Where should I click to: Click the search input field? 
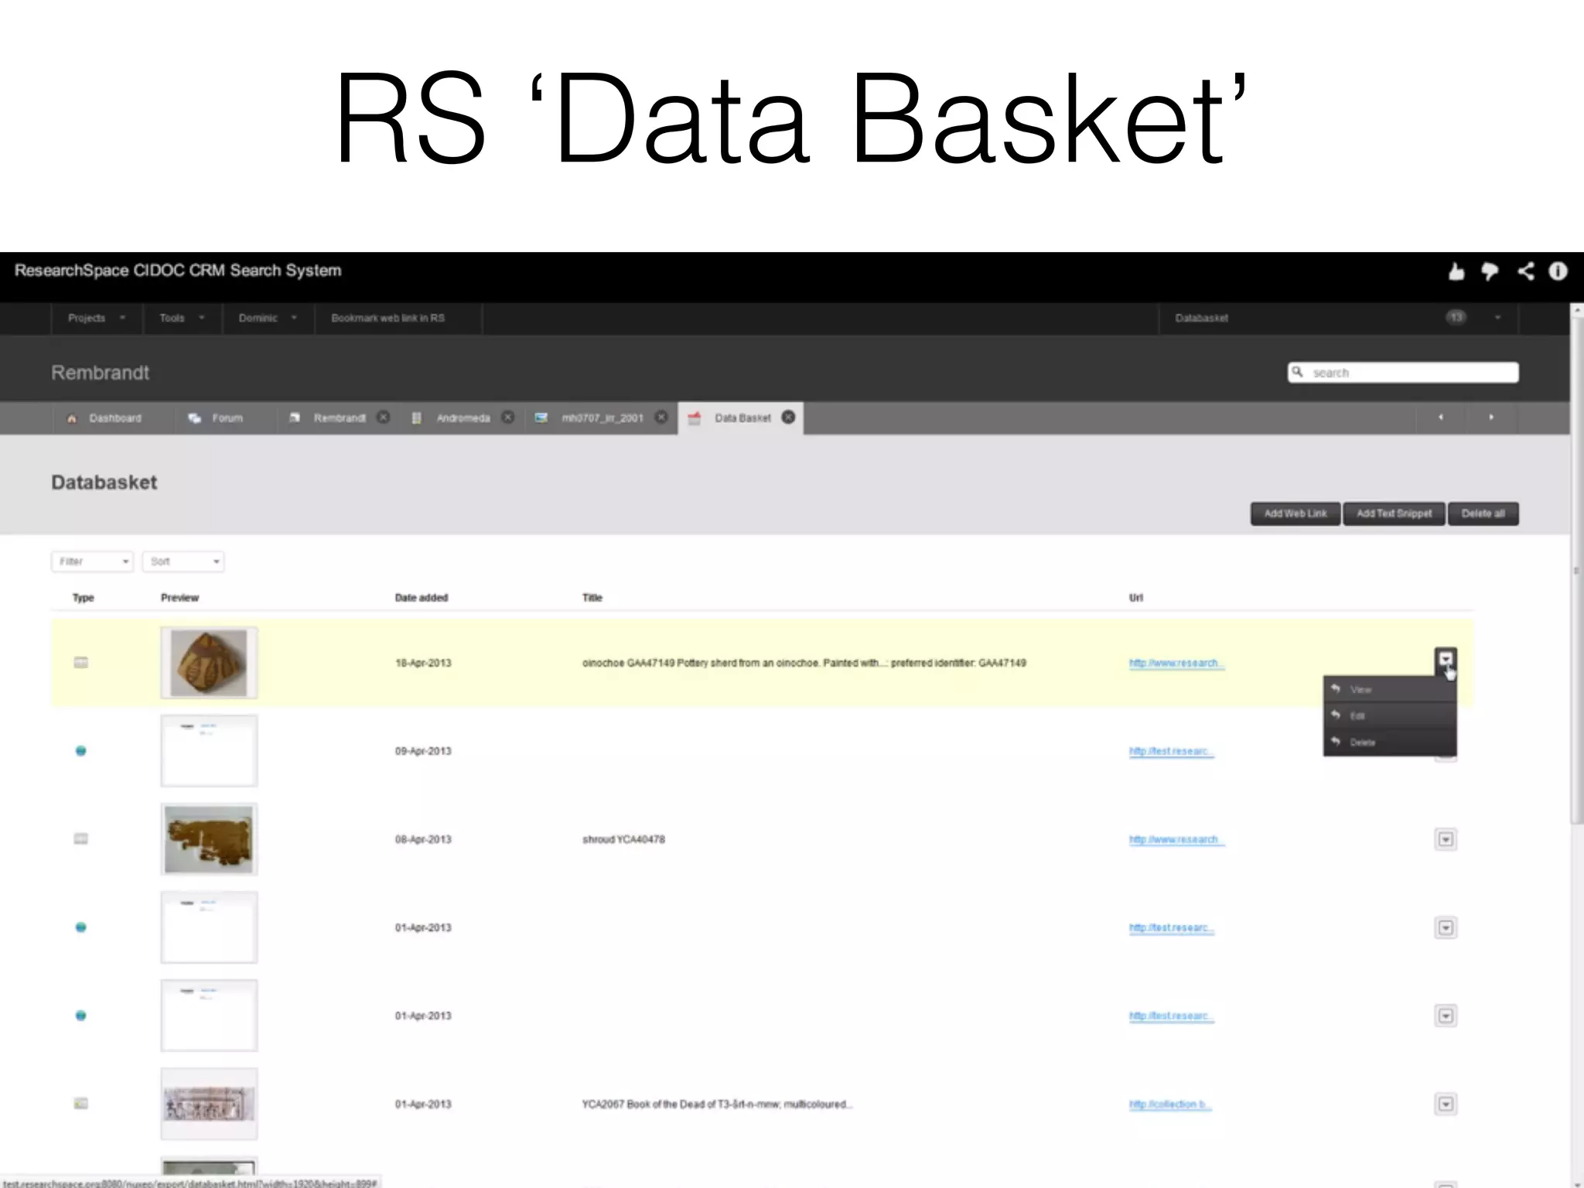1403,373
